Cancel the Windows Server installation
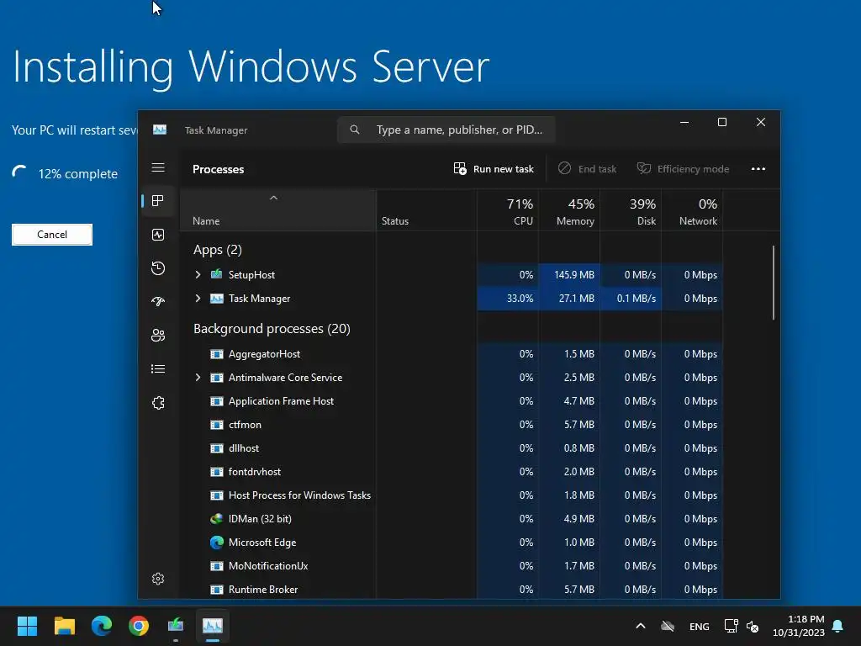 coord(52,235)
